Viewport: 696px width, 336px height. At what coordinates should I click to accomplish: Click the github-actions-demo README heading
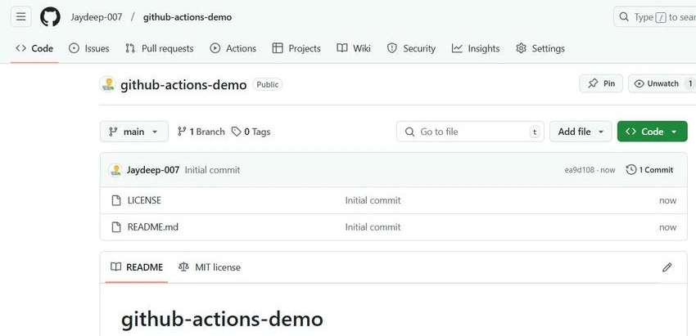222,319
